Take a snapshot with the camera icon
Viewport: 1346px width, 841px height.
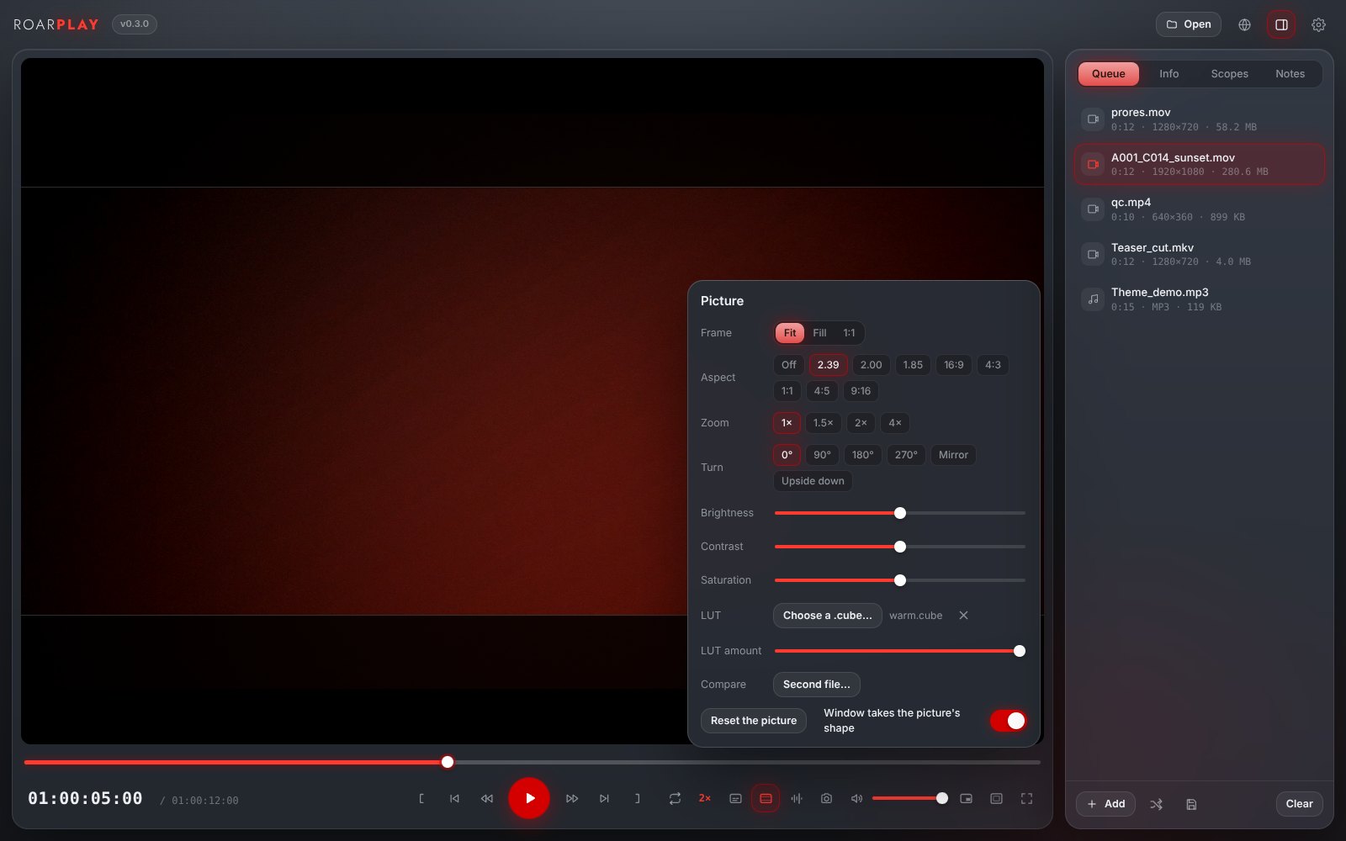click(x=826, y=798)
